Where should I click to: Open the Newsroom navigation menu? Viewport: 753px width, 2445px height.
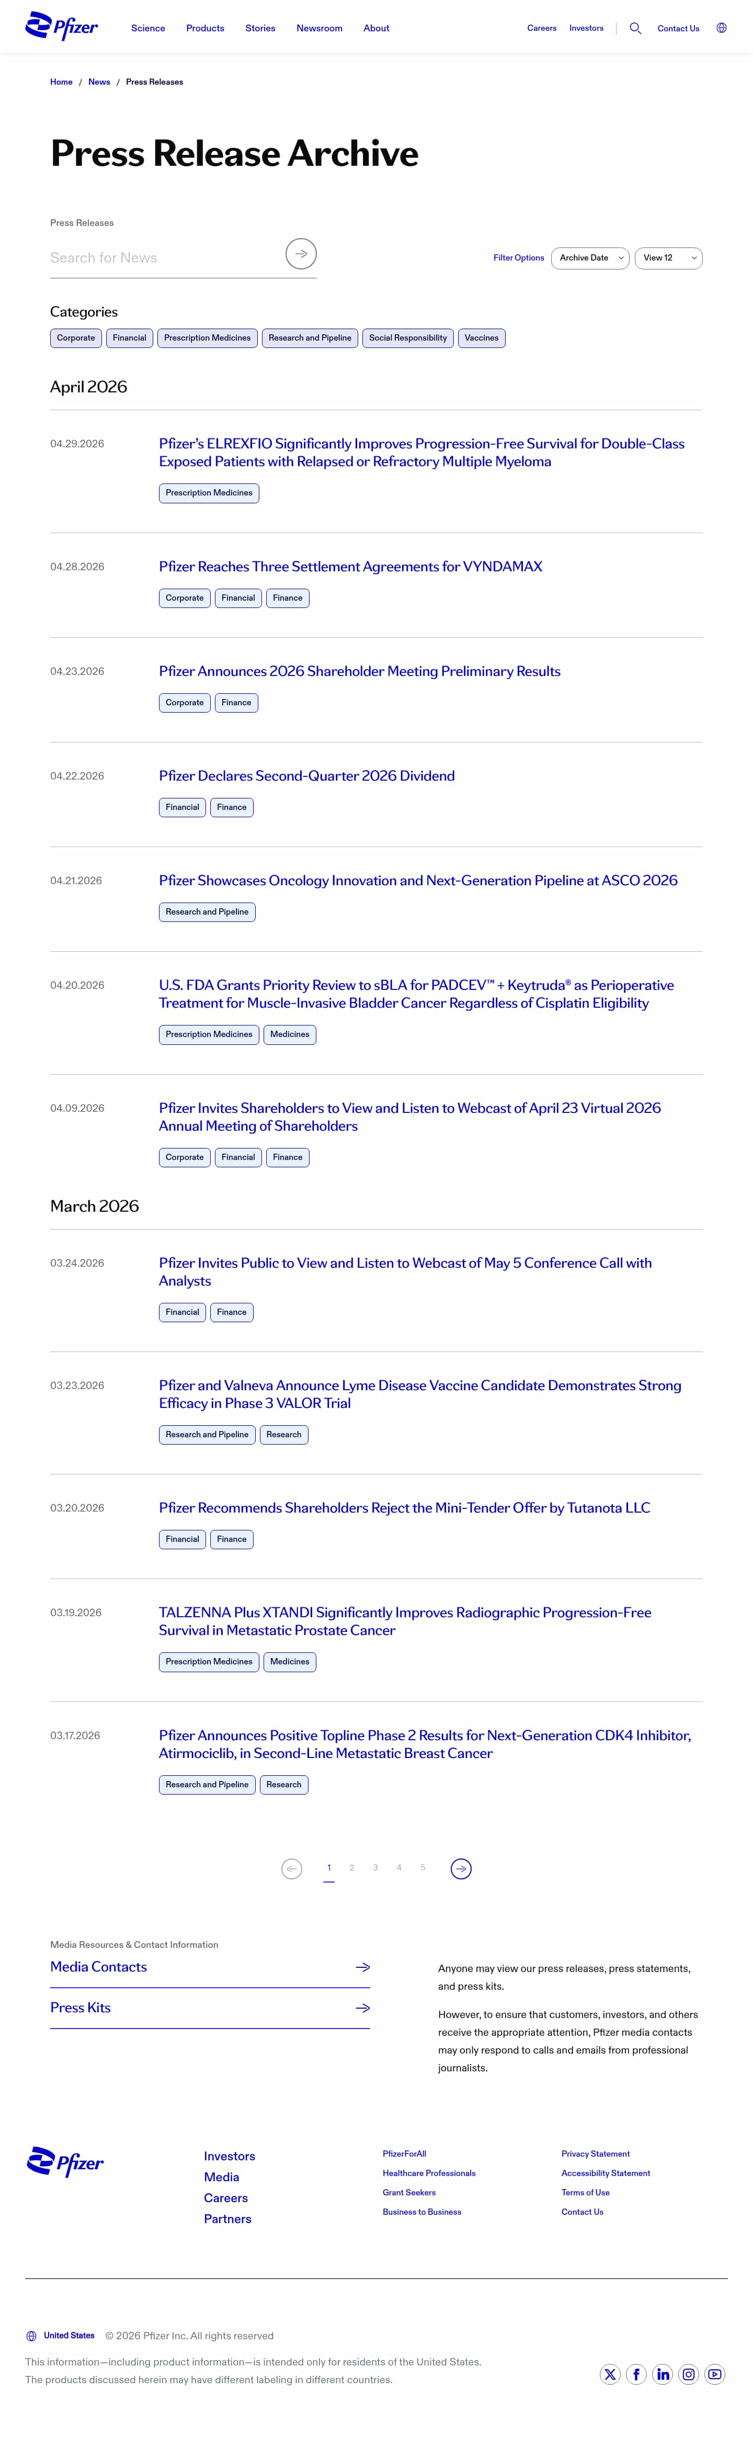click(x=320, y=28)
